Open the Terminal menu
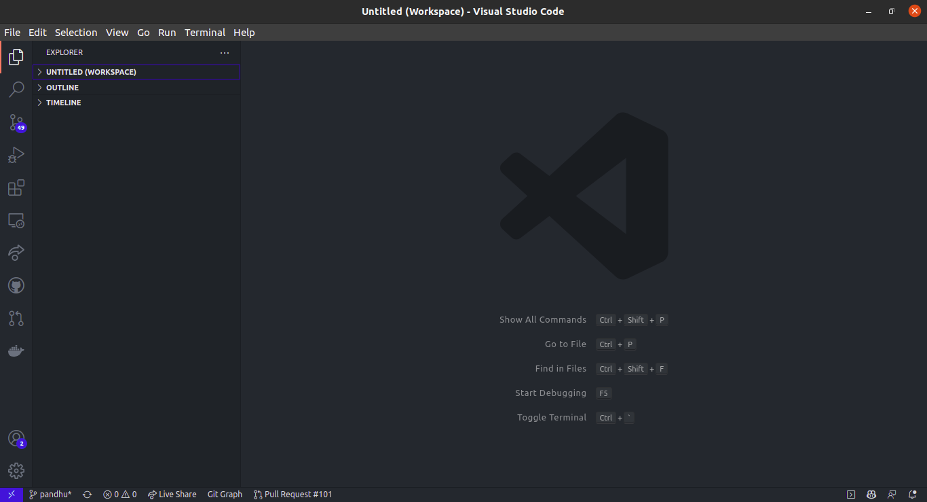The image size is (927, 502). [x=205, y=33]
